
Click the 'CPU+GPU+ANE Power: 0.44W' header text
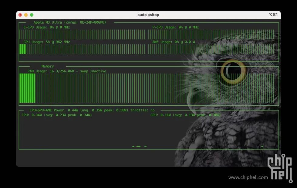54,110
